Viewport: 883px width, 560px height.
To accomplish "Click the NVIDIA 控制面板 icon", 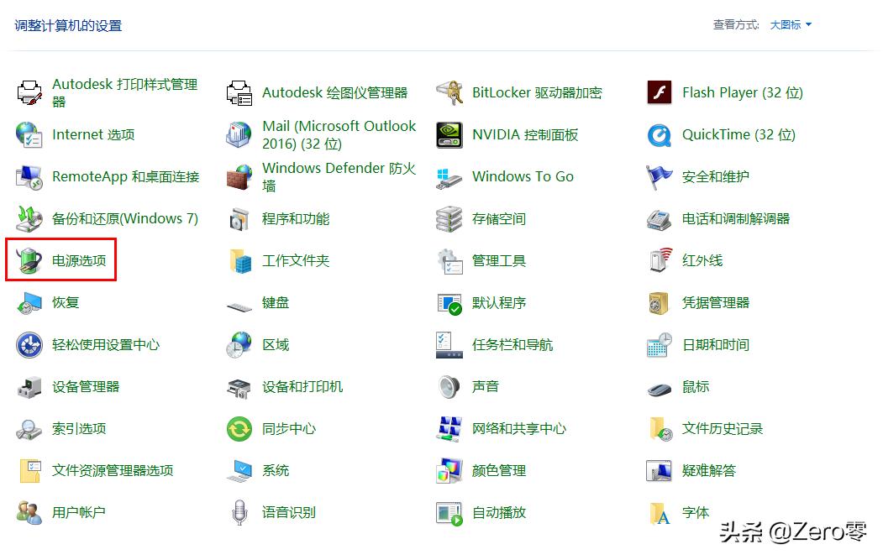I will [x=449, y=134].
